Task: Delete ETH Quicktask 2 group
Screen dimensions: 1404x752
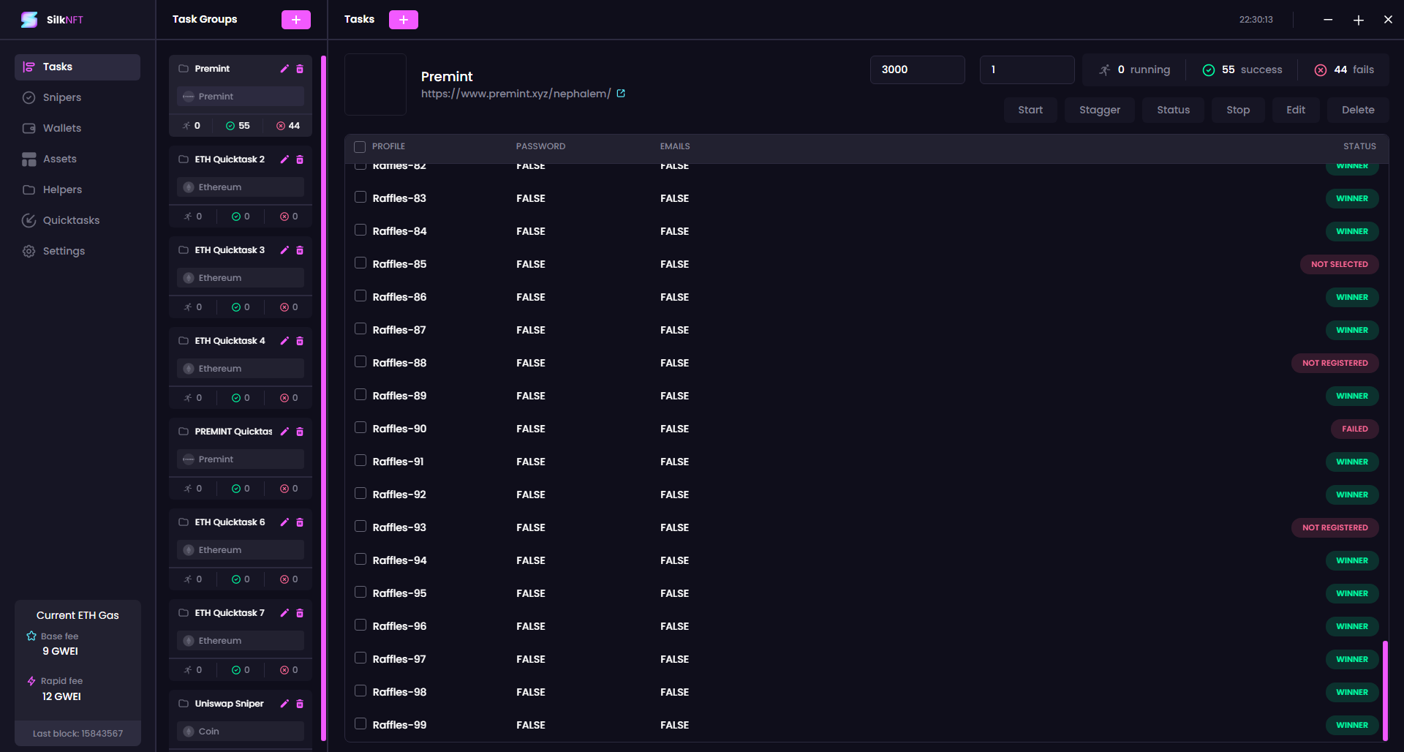Action: [300, 159]
